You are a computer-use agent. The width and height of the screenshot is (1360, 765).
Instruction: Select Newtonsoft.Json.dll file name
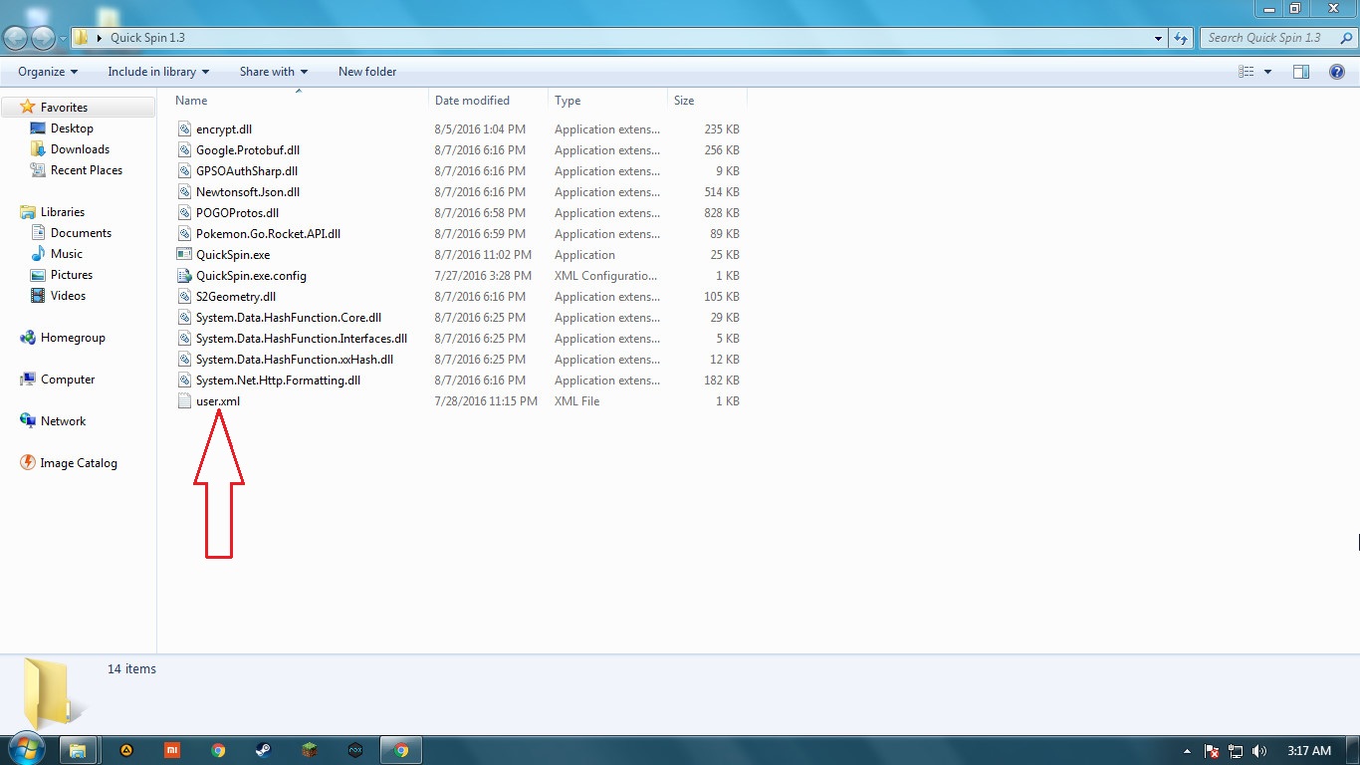(x=248, y=192)
